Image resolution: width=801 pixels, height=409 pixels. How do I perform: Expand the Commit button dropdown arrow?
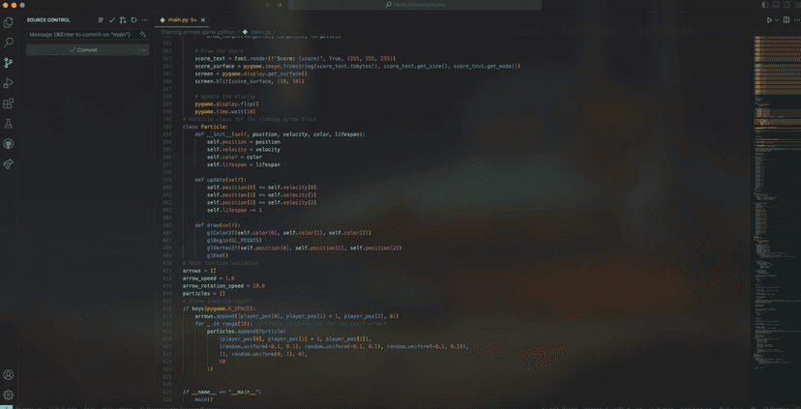pyautogui.click(x=143, y=50)
